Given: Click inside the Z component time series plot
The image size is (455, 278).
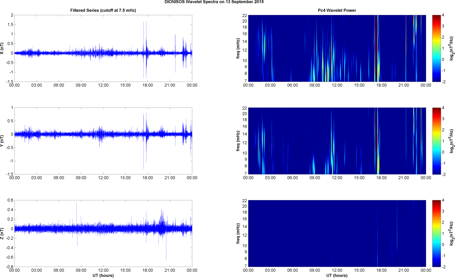Looking at the screenshot, I should [103, 233].
